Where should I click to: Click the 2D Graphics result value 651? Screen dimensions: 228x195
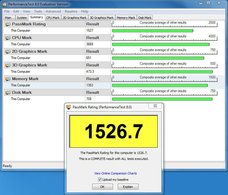coord(89,58)
